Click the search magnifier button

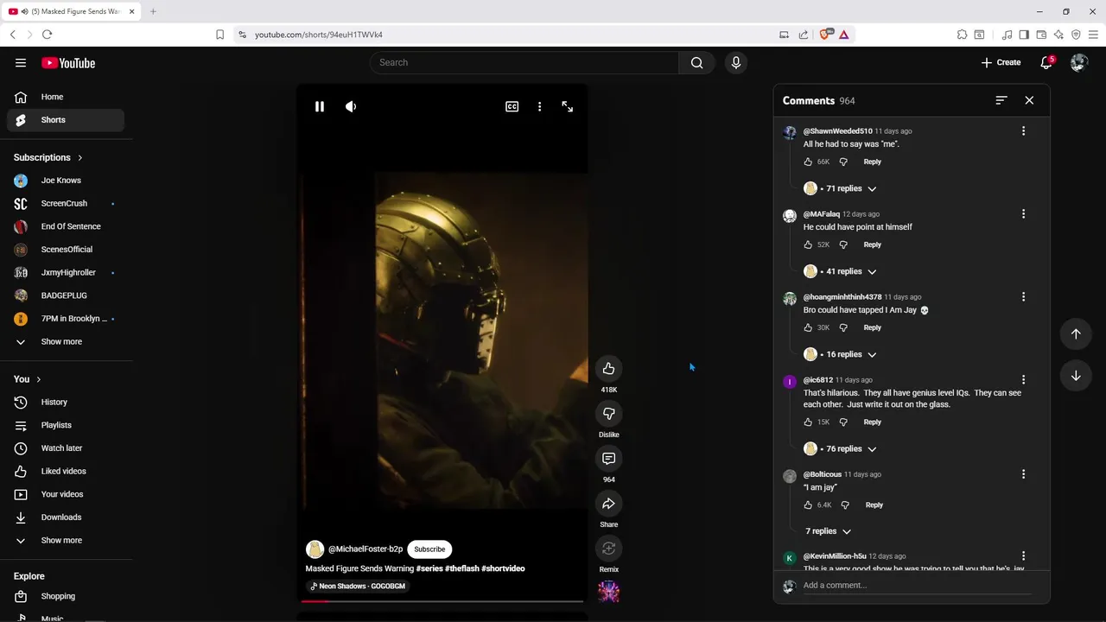point(697,62)
